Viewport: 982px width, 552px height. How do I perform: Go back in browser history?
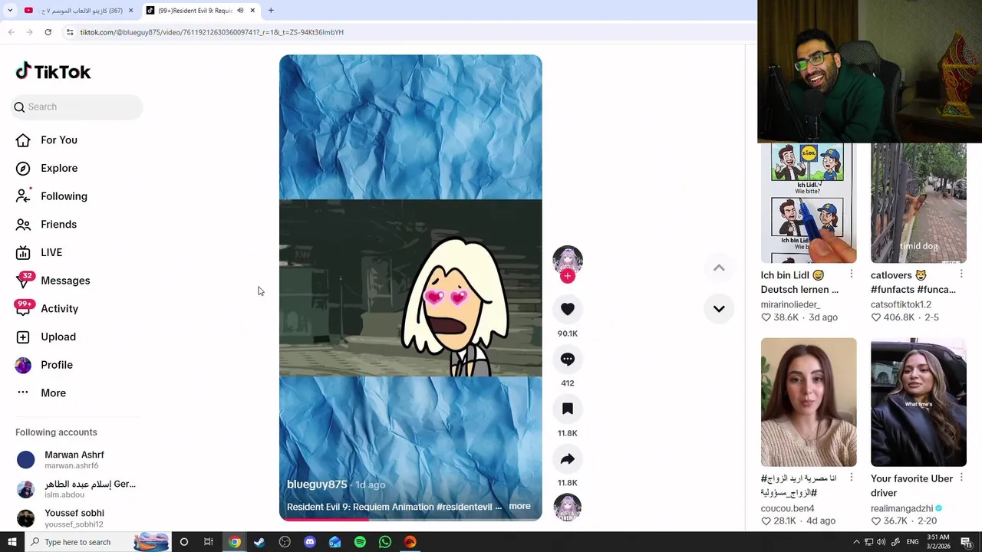(11, 32)
